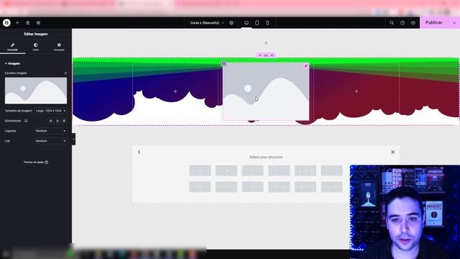
Task: Switch to tablet preview mode
Action: tap(257, 22)
